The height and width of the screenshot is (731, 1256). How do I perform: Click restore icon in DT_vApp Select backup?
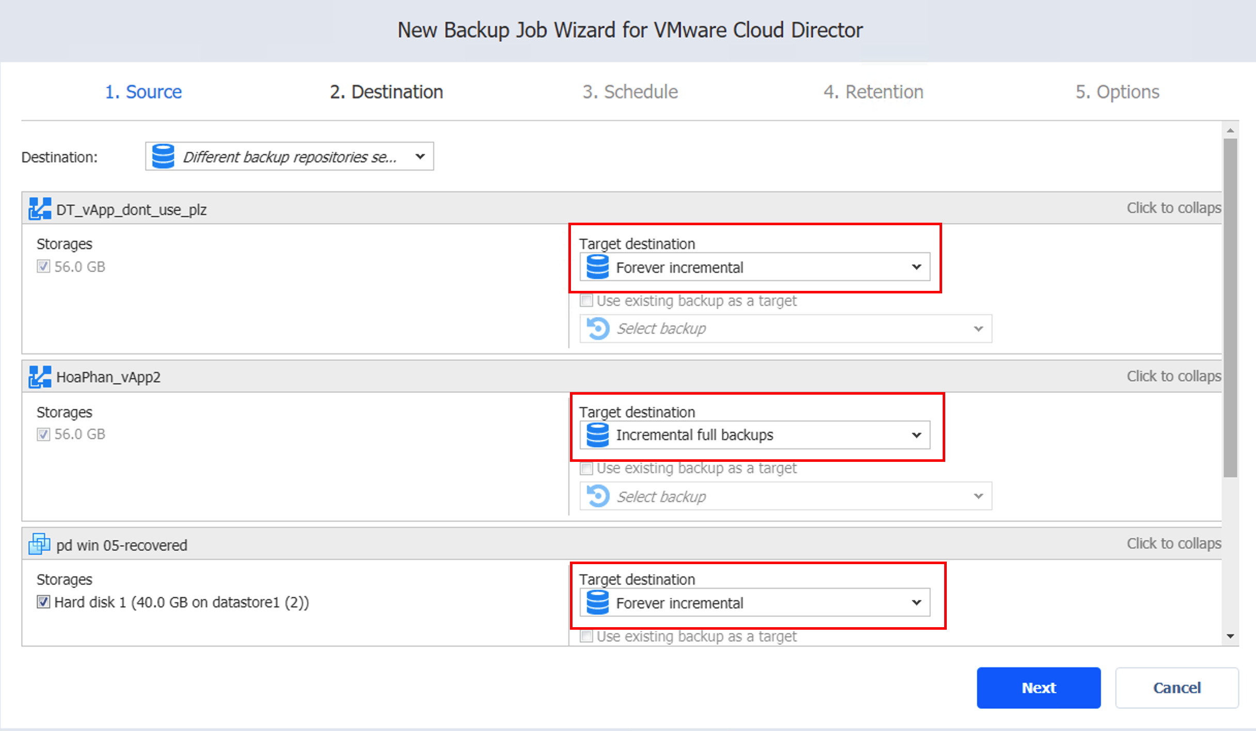point(598,329)
